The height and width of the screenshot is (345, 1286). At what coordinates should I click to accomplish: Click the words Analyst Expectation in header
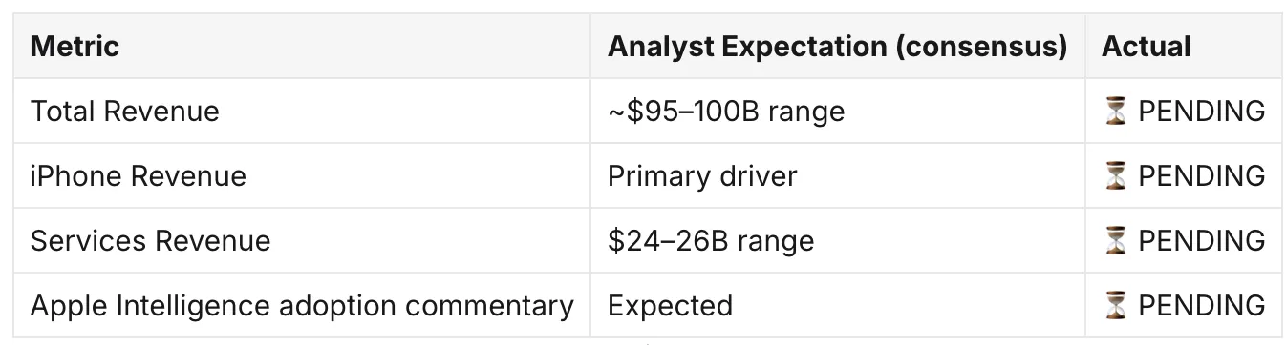coord(748,47)
